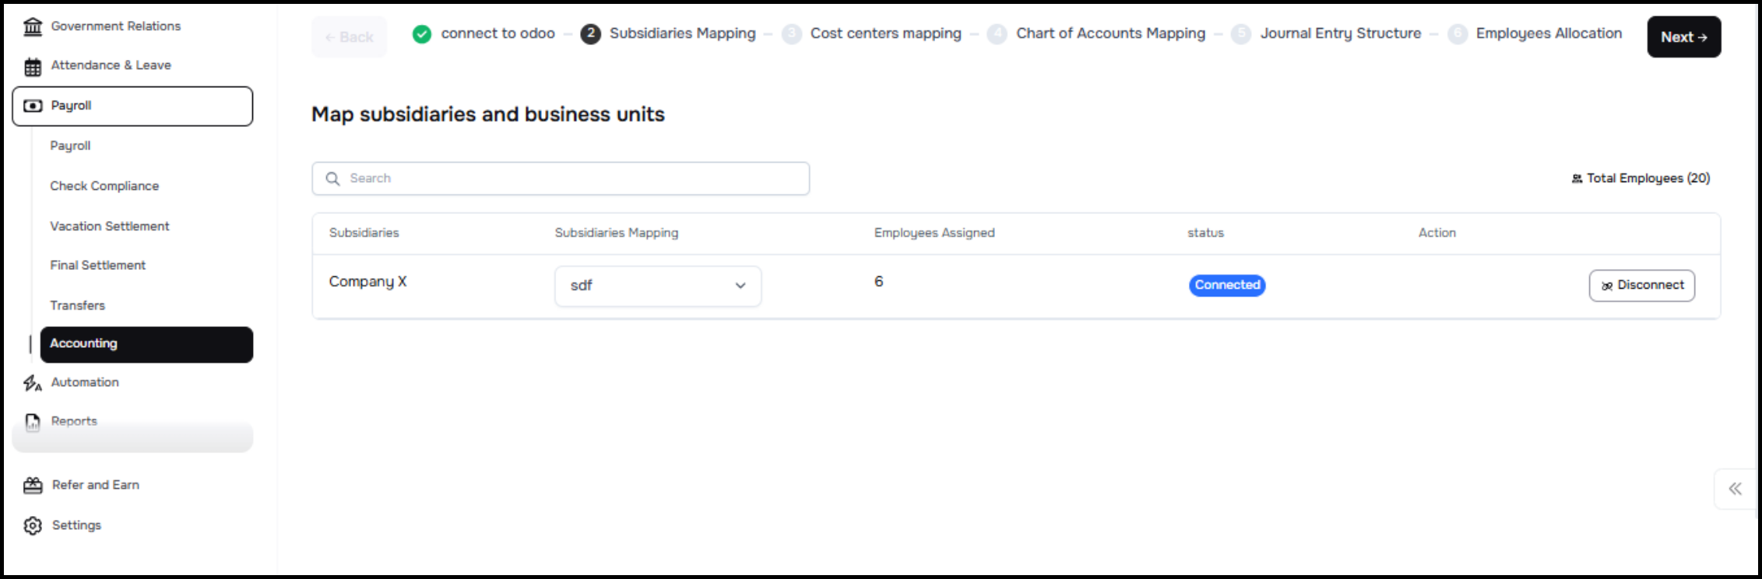Go to Cost centers mapping step
This screenshot has width=1762, height=579.
pos(885,33)
